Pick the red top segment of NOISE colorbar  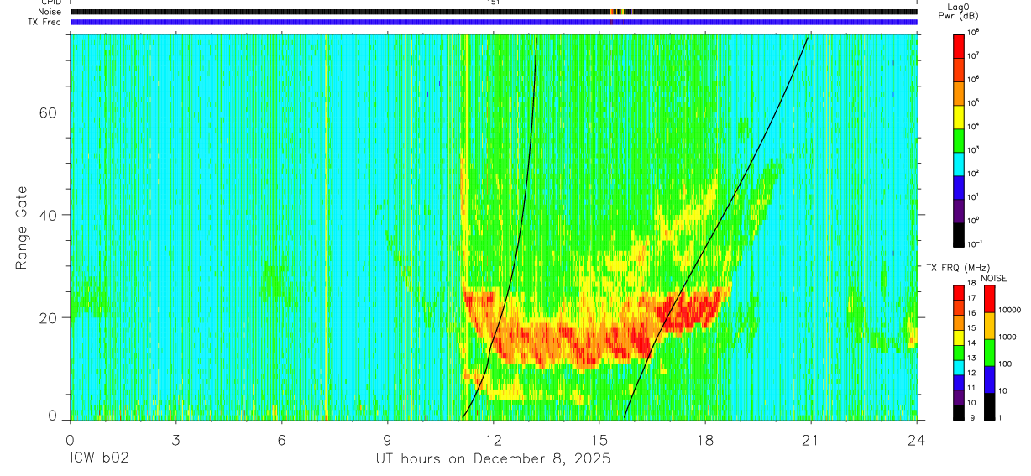[x=989, y=299]
